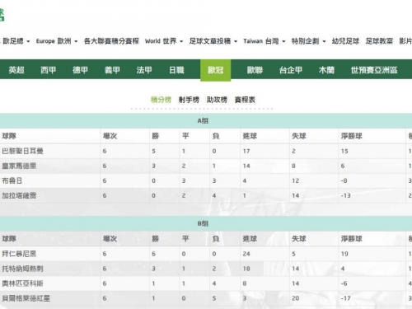
Task: Click goals value 24 for 拜仁慕尼黑
Action: 246,254
